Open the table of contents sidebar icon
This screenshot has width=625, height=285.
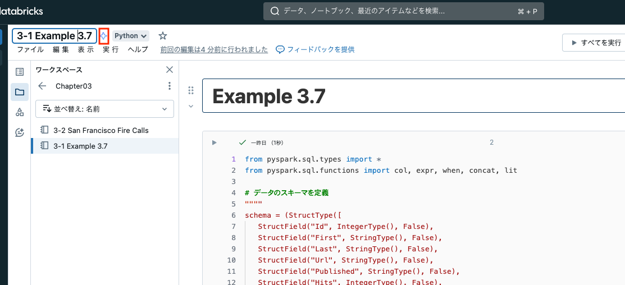[20, 72]
